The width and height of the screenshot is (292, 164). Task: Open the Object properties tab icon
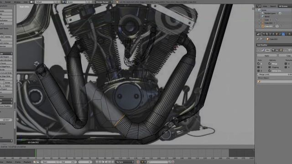click(277, 34)
